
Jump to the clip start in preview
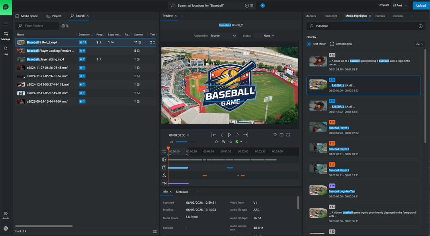point(214,135)
